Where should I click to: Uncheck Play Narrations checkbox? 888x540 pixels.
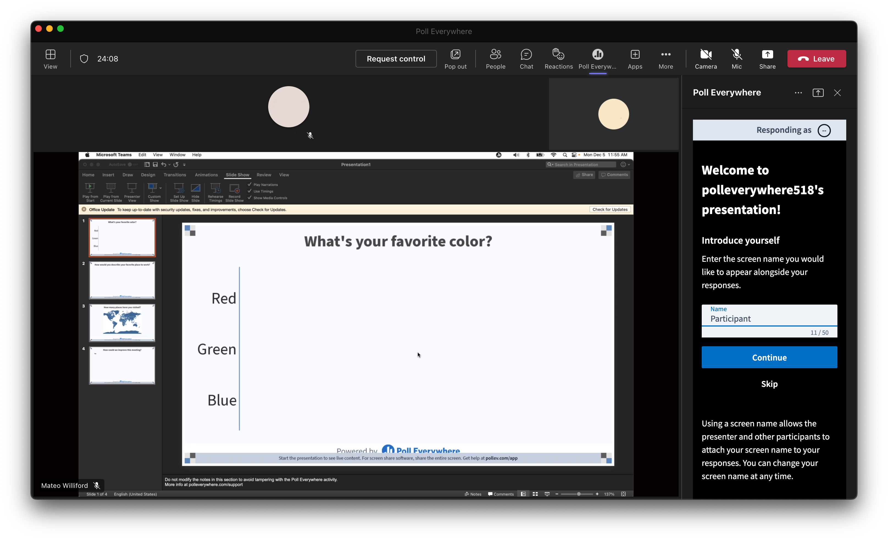(249, 184)
